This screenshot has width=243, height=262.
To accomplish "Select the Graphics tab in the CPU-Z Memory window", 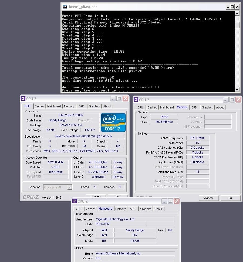I will (207, 107).
